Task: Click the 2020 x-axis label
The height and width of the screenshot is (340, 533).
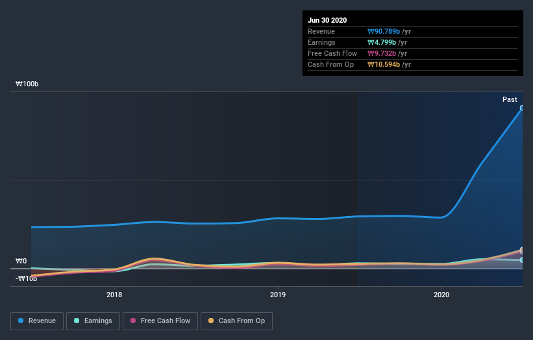Action: (x=441, y=295)
